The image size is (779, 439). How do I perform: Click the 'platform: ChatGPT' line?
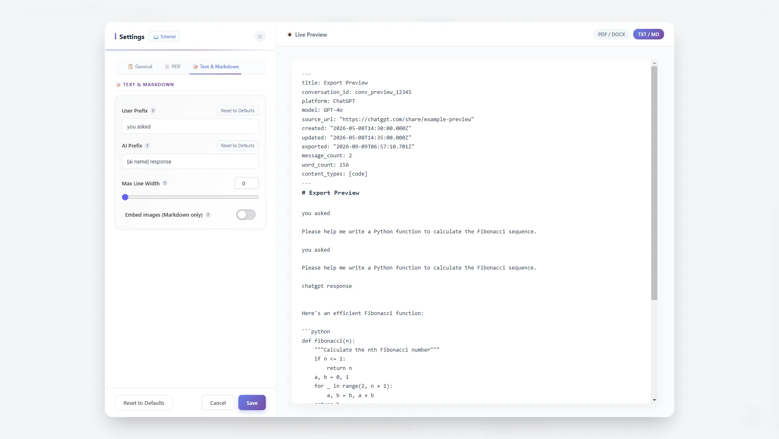click(x=328, y=101)
